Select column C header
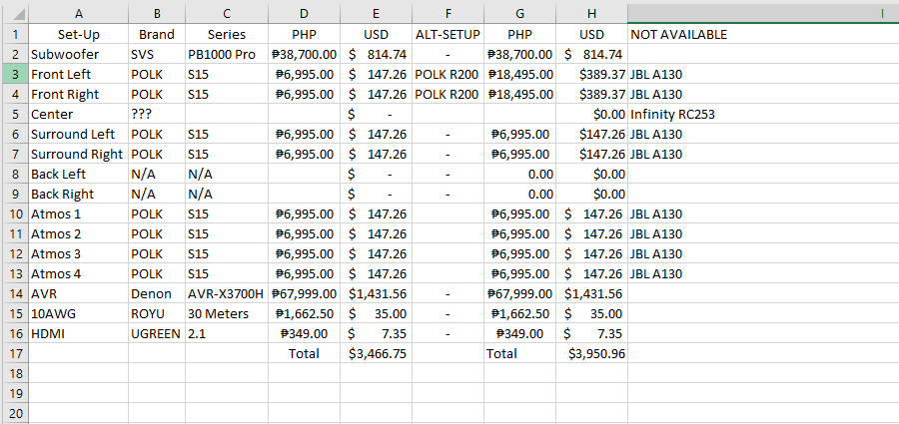Image resolution: width=899 pixels, height=424 pixels. (x=227, y=14)
